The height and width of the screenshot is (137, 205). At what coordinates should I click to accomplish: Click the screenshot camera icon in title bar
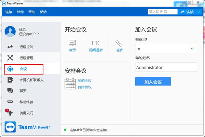point(189,2)
